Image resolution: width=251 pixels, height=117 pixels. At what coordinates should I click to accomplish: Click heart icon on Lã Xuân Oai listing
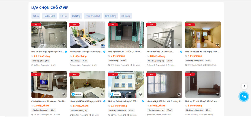[179, 45]
